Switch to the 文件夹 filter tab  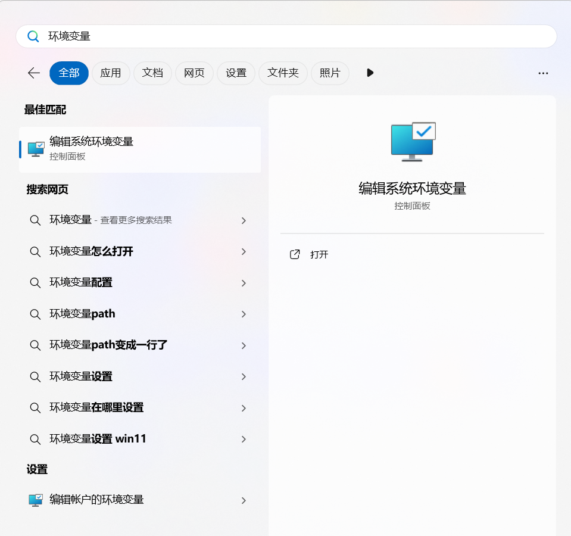click(283, 73)
